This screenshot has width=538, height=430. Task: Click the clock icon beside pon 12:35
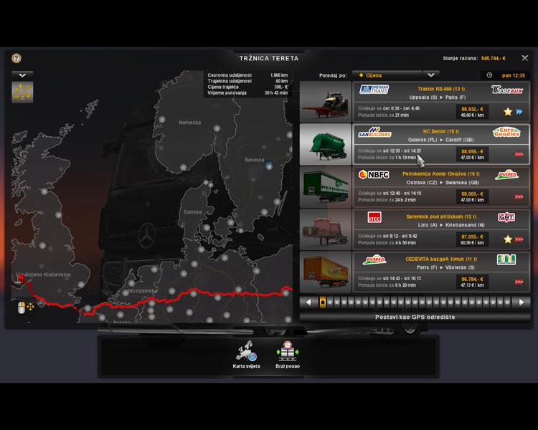[489, 75]
